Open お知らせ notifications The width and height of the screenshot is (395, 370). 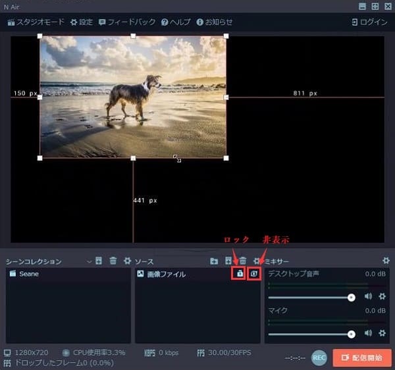(x=214, y=22)
